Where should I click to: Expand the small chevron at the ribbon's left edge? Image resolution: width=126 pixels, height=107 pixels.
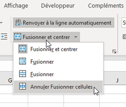(x=1, y=22)
